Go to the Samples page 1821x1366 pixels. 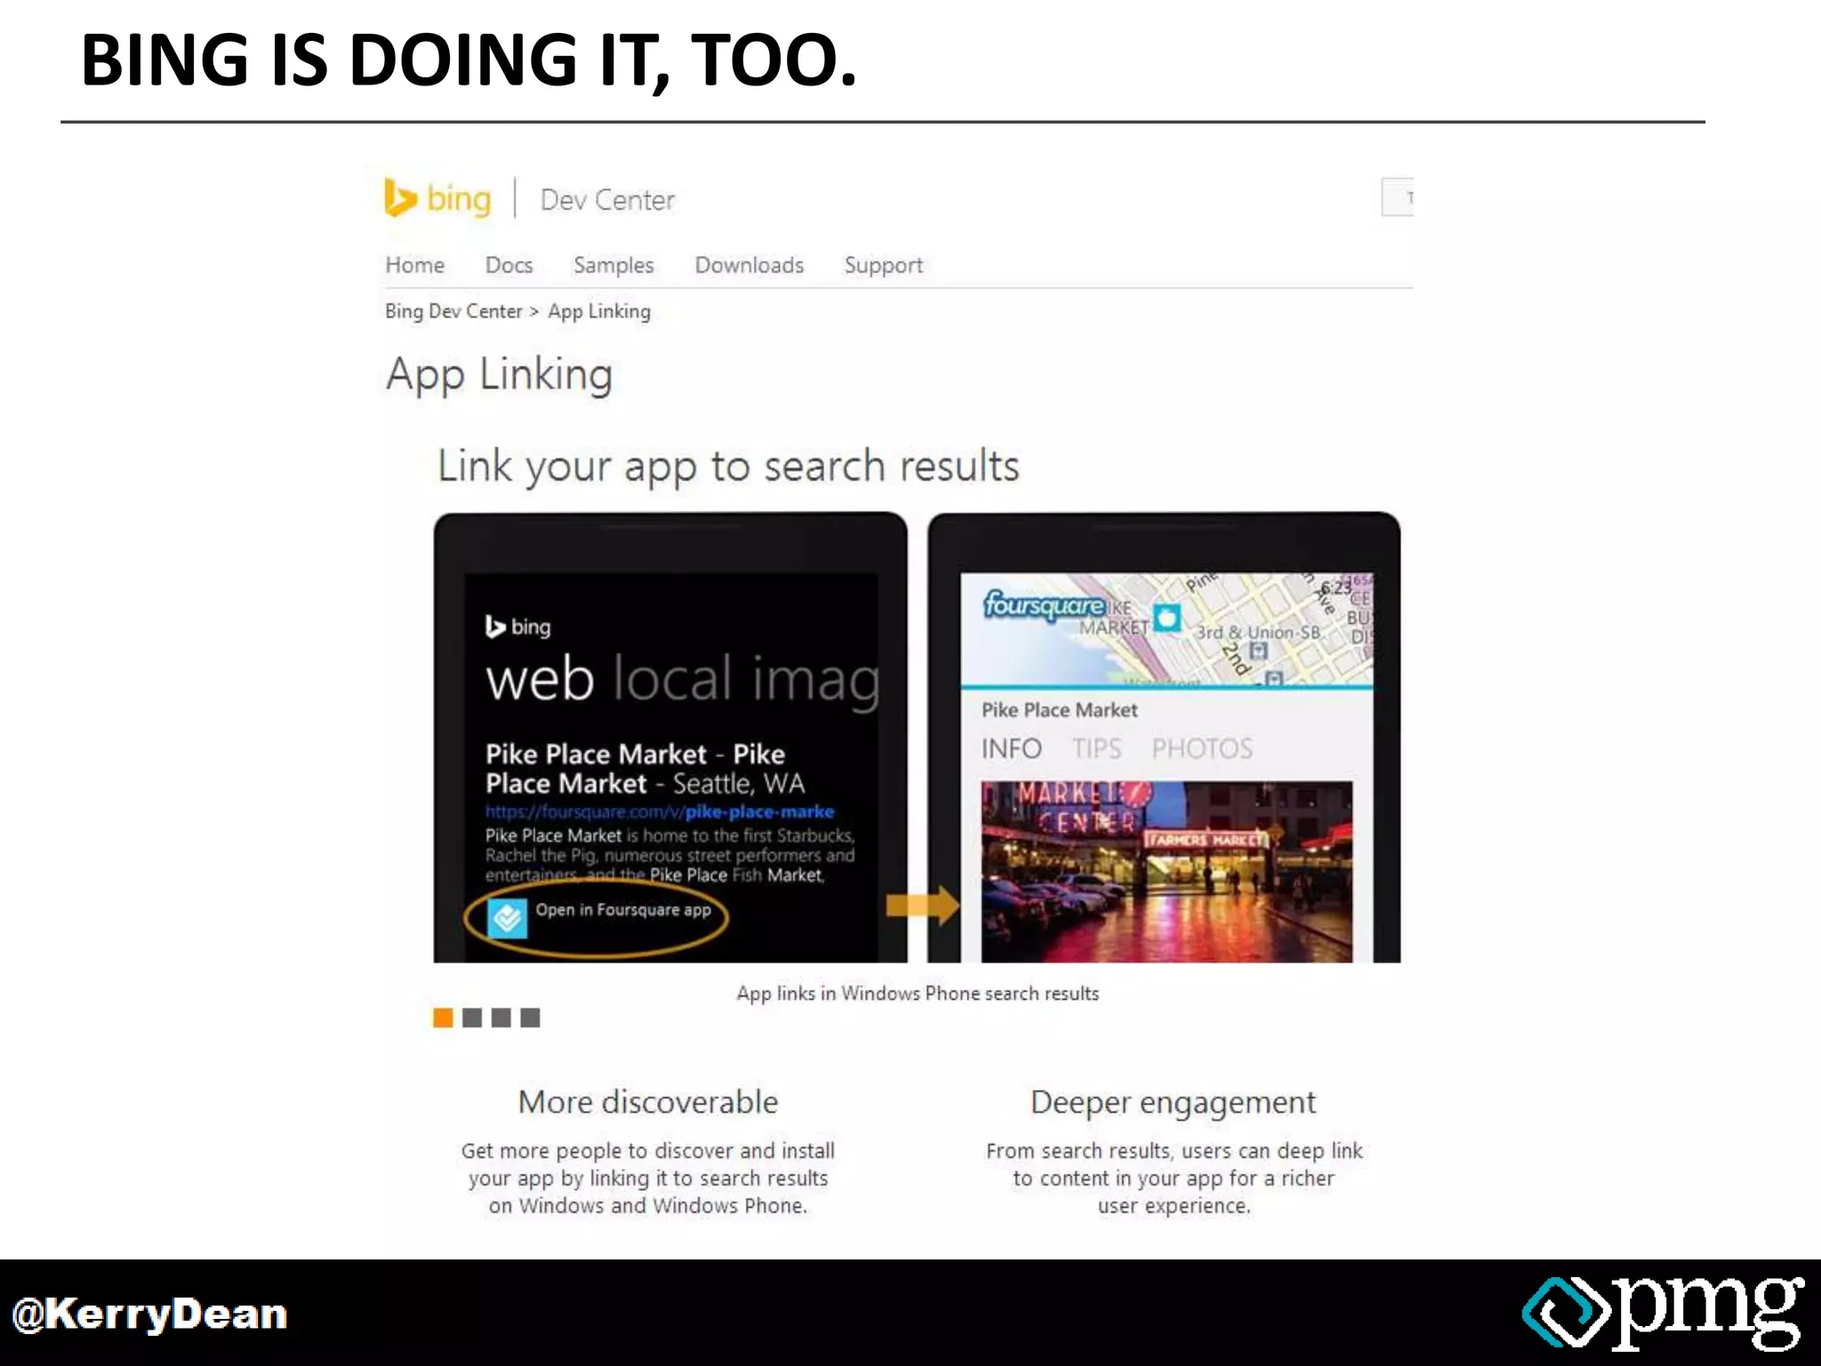click(614, 265)
